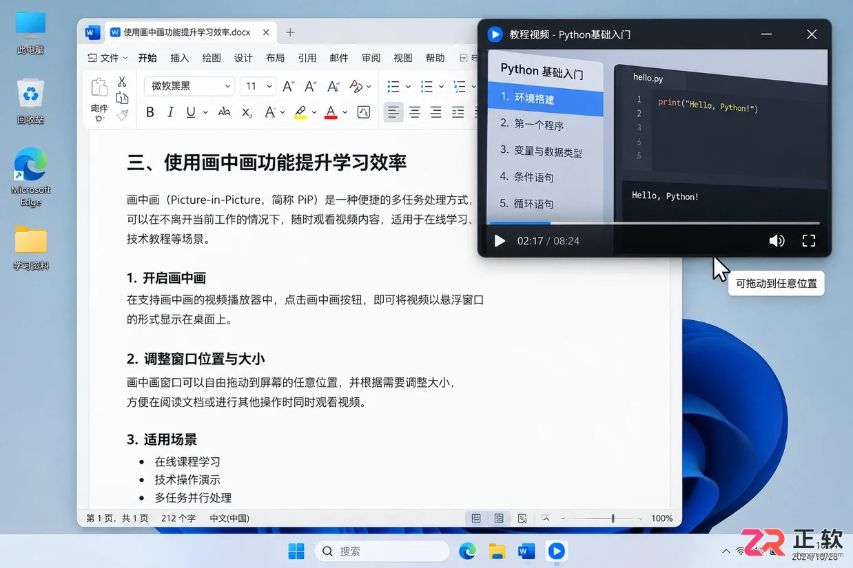Screen dimensions: 853x568
Task: Insert a bulleted list
Action: 393,86
